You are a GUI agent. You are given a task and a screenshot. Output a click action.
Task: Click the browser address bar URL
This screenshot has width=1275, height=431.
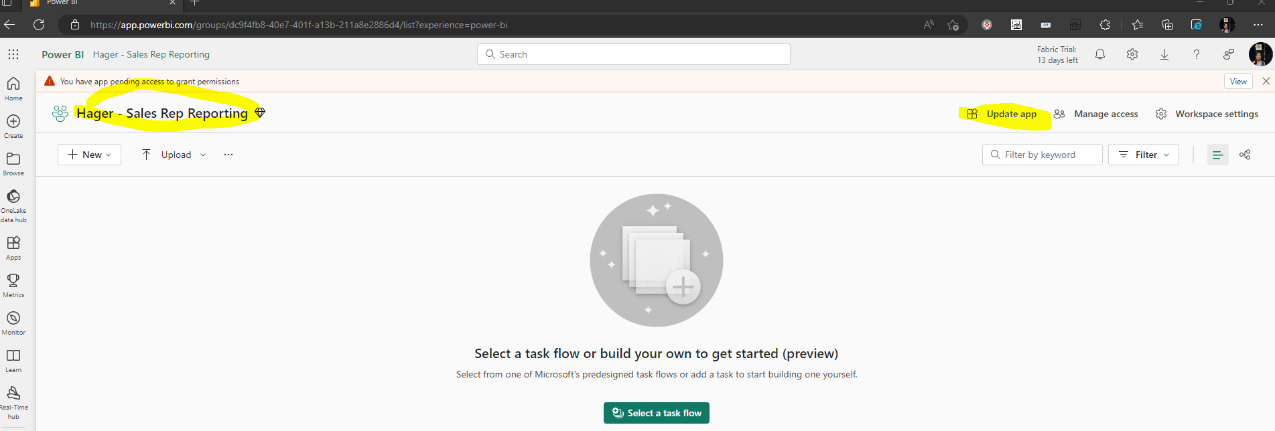click(x=299, y=25)
